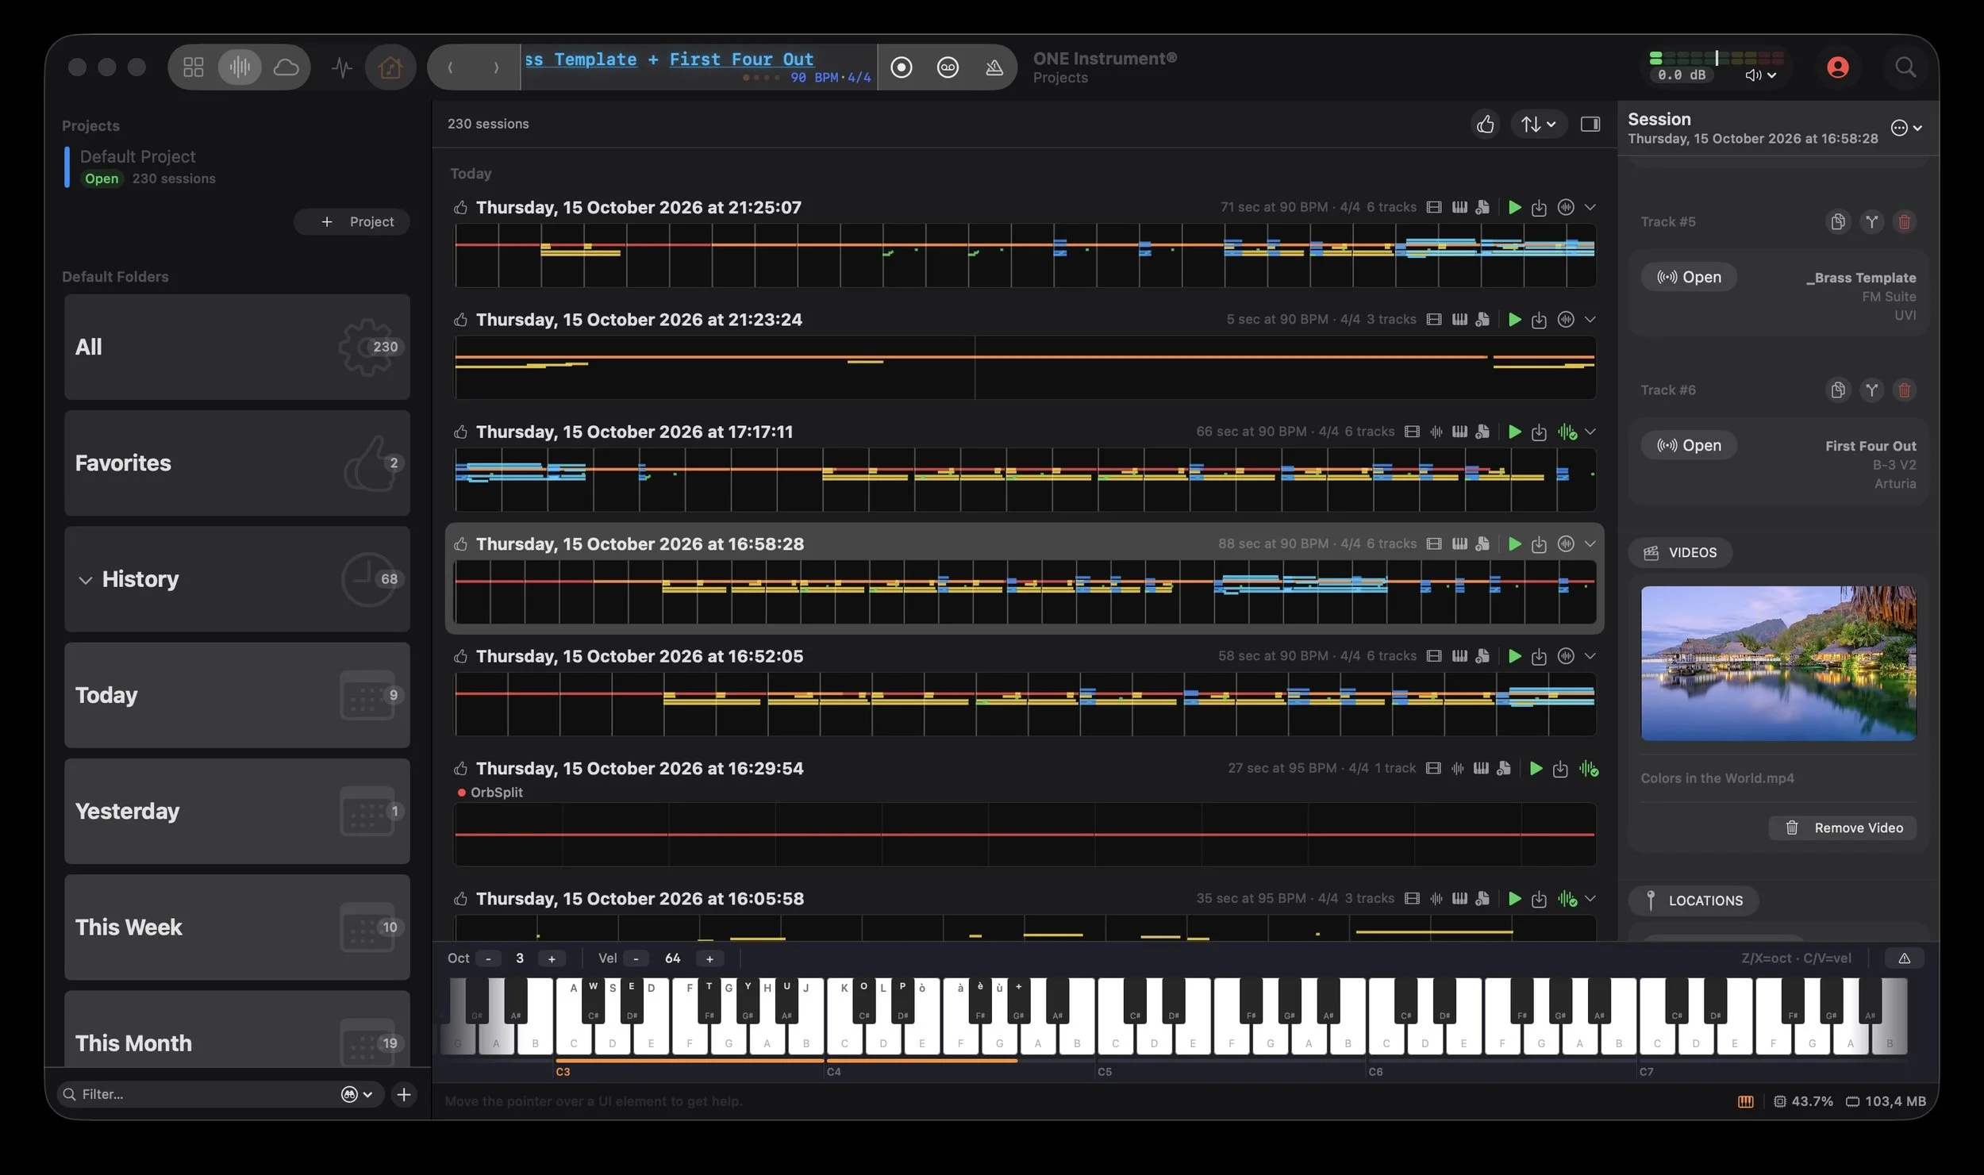Open the user account icon
The image size is (1984, 1175).
click(1837, 67)
